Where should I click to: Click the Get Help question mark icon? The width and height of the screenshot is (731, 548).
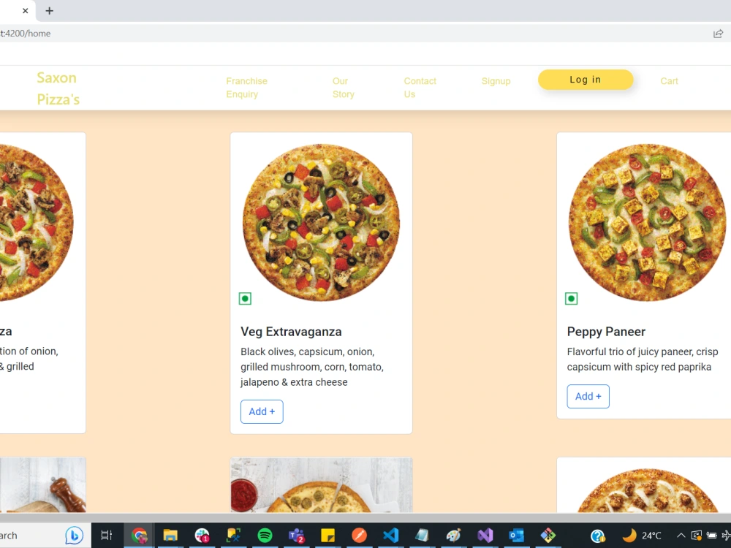598,536
